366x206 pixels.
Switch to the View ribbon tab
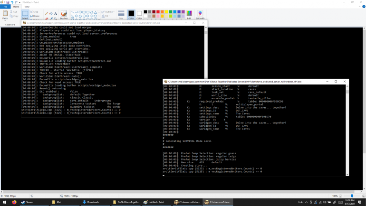27,7
